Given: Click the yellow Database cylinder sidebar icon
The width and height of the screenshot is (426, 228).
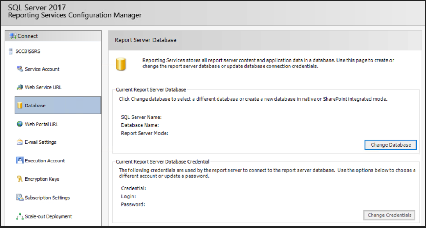Looking at the screenshot, I should click(x=20, y=105).
